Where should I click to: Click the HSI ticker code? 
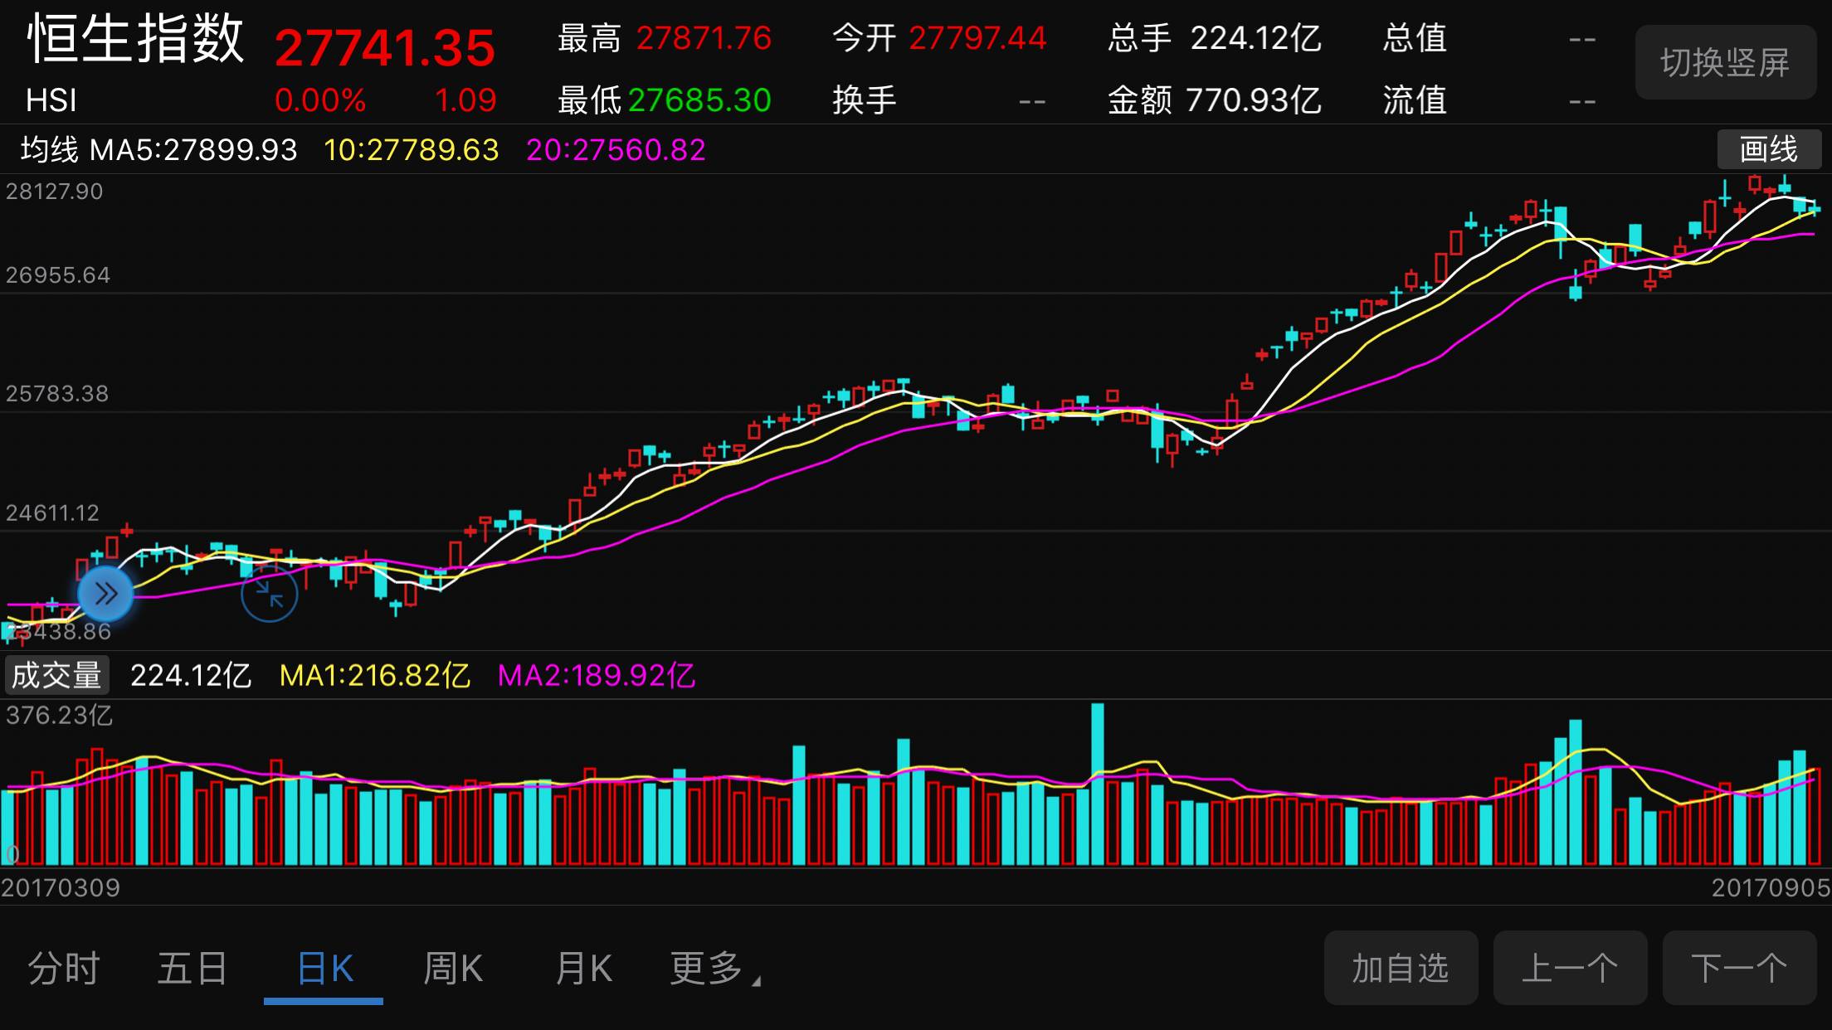point(51,100)
